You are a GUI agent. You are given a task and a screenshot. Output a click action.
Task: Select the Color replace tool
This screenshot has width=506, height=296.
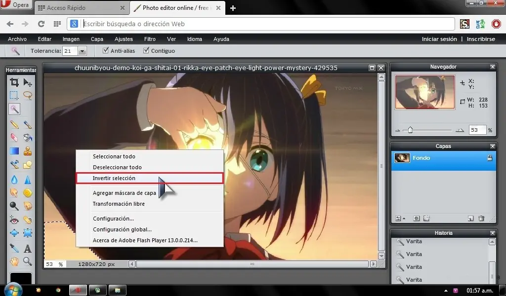point(14,164)
